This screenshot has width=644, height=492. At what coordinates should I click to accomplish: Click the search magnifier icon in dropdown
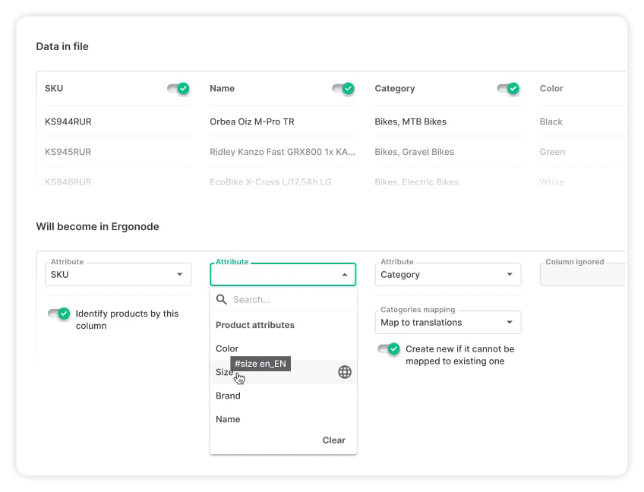pyautogui.click(x=222, y=300)
